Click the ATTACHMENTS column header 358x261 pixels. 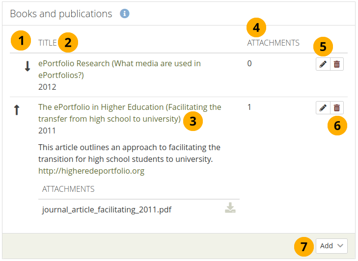point(273,43)
